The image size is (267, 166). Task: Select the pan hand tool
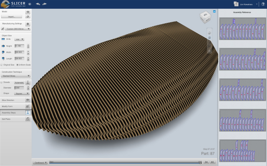209,38
